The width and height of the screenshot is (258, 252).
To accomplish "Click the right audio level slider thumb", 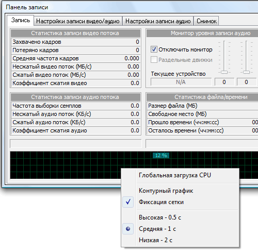I will [246, 72].
